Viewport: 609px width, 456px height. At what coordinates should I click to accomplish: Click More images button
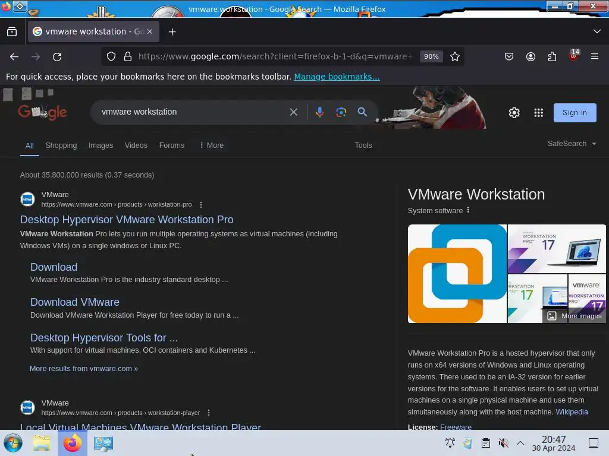[575, 316]
